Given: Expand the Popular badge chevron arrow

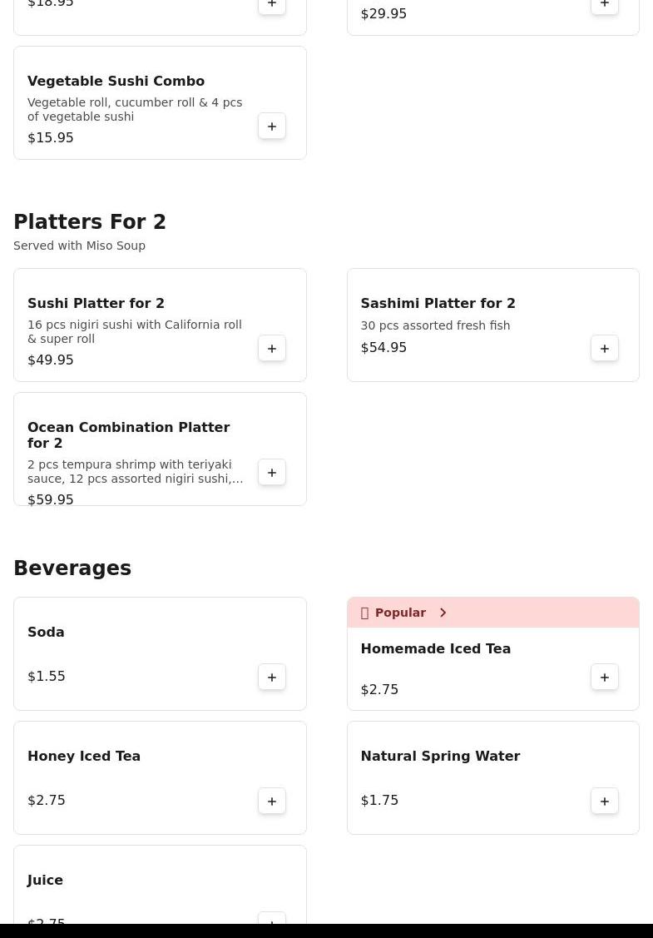Looking at the screenshot, I should [x=443, y=613].
